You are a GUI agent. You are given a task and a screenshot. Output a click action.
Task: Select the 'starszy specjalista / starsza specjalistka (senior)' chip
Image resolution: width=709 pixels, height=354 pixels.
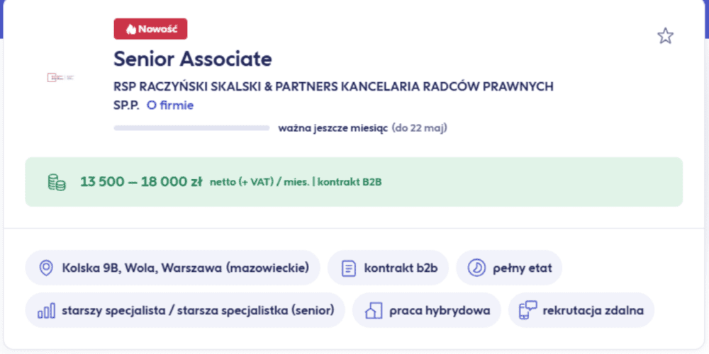coord(185,310)
